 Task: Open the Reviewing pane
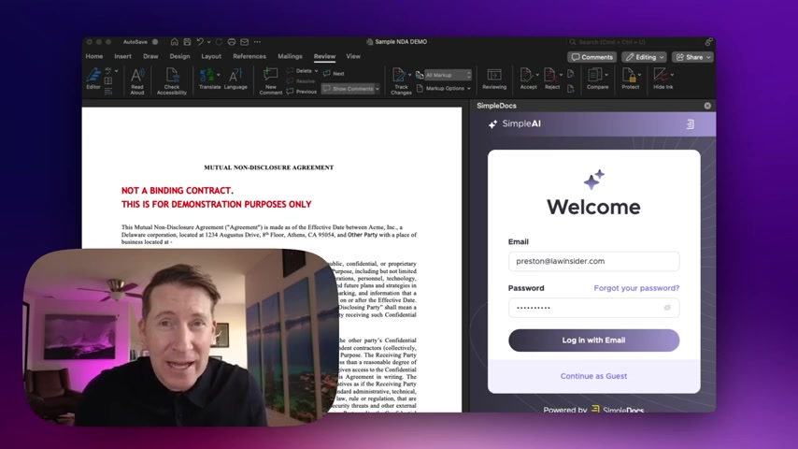tap(494, 79)
